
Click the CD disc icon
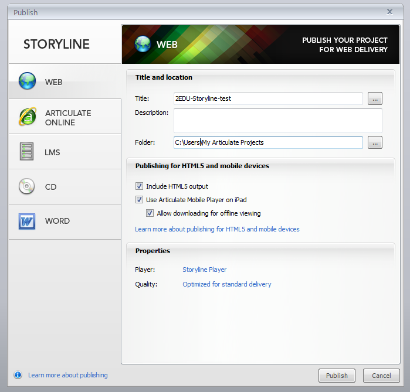pos(26,186)
